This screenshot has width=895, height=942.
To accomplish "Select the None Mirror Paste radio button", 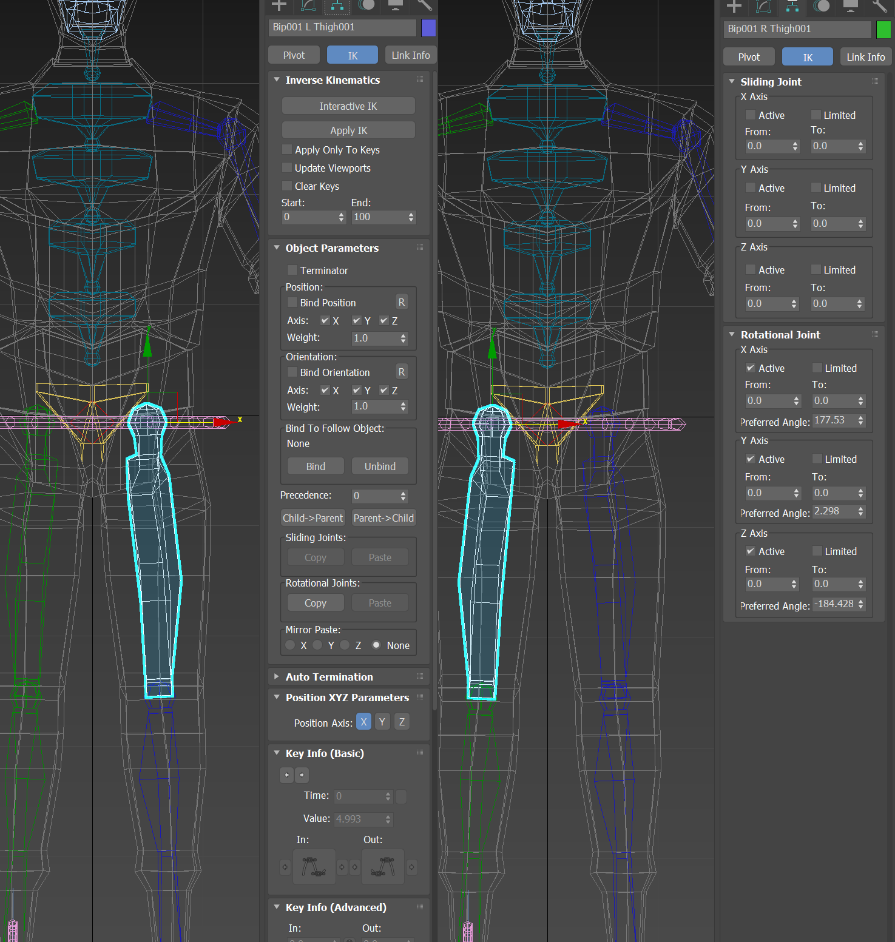I will 376,645.
